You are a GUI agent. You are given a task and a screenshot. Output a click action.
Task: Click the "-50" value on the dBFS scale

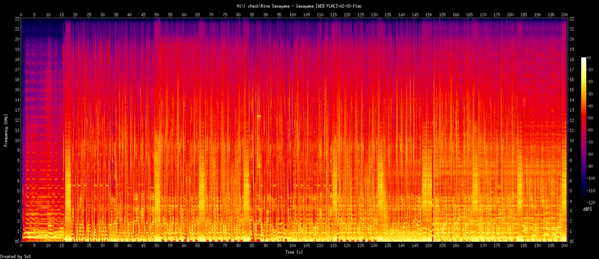coord(591,118)
